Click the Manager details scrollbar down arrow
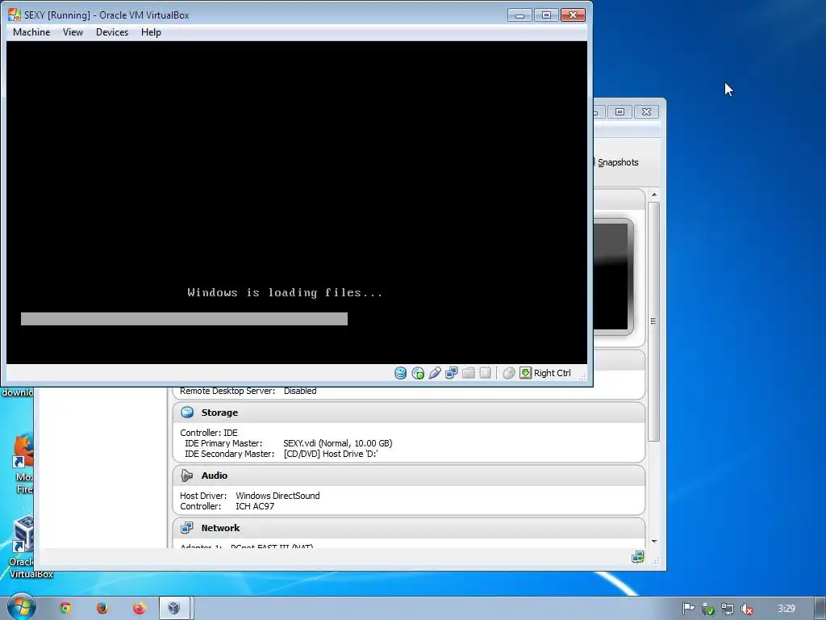 tap(653, 542)
